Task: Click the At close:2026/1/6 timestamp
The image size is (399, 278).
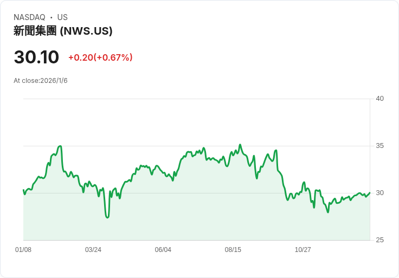Action: pyautogui.click(x=41, y=81)
